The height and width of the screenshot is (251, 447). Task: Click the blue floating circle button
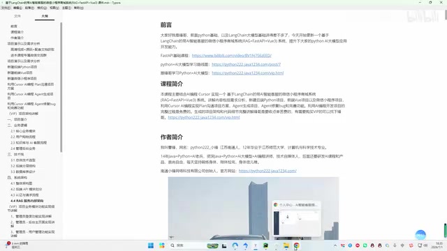click(x=420, y=235)
